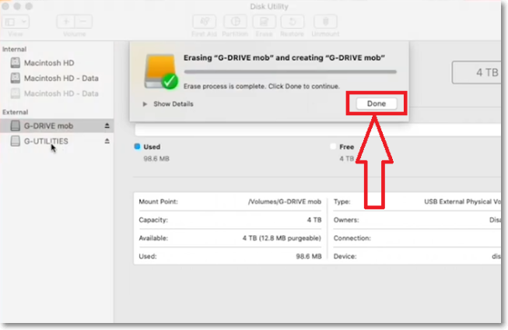This screenshot has width=508, height=330.
Task: Click the First Aid toolbar icon
Action: (x=205, y=22)
